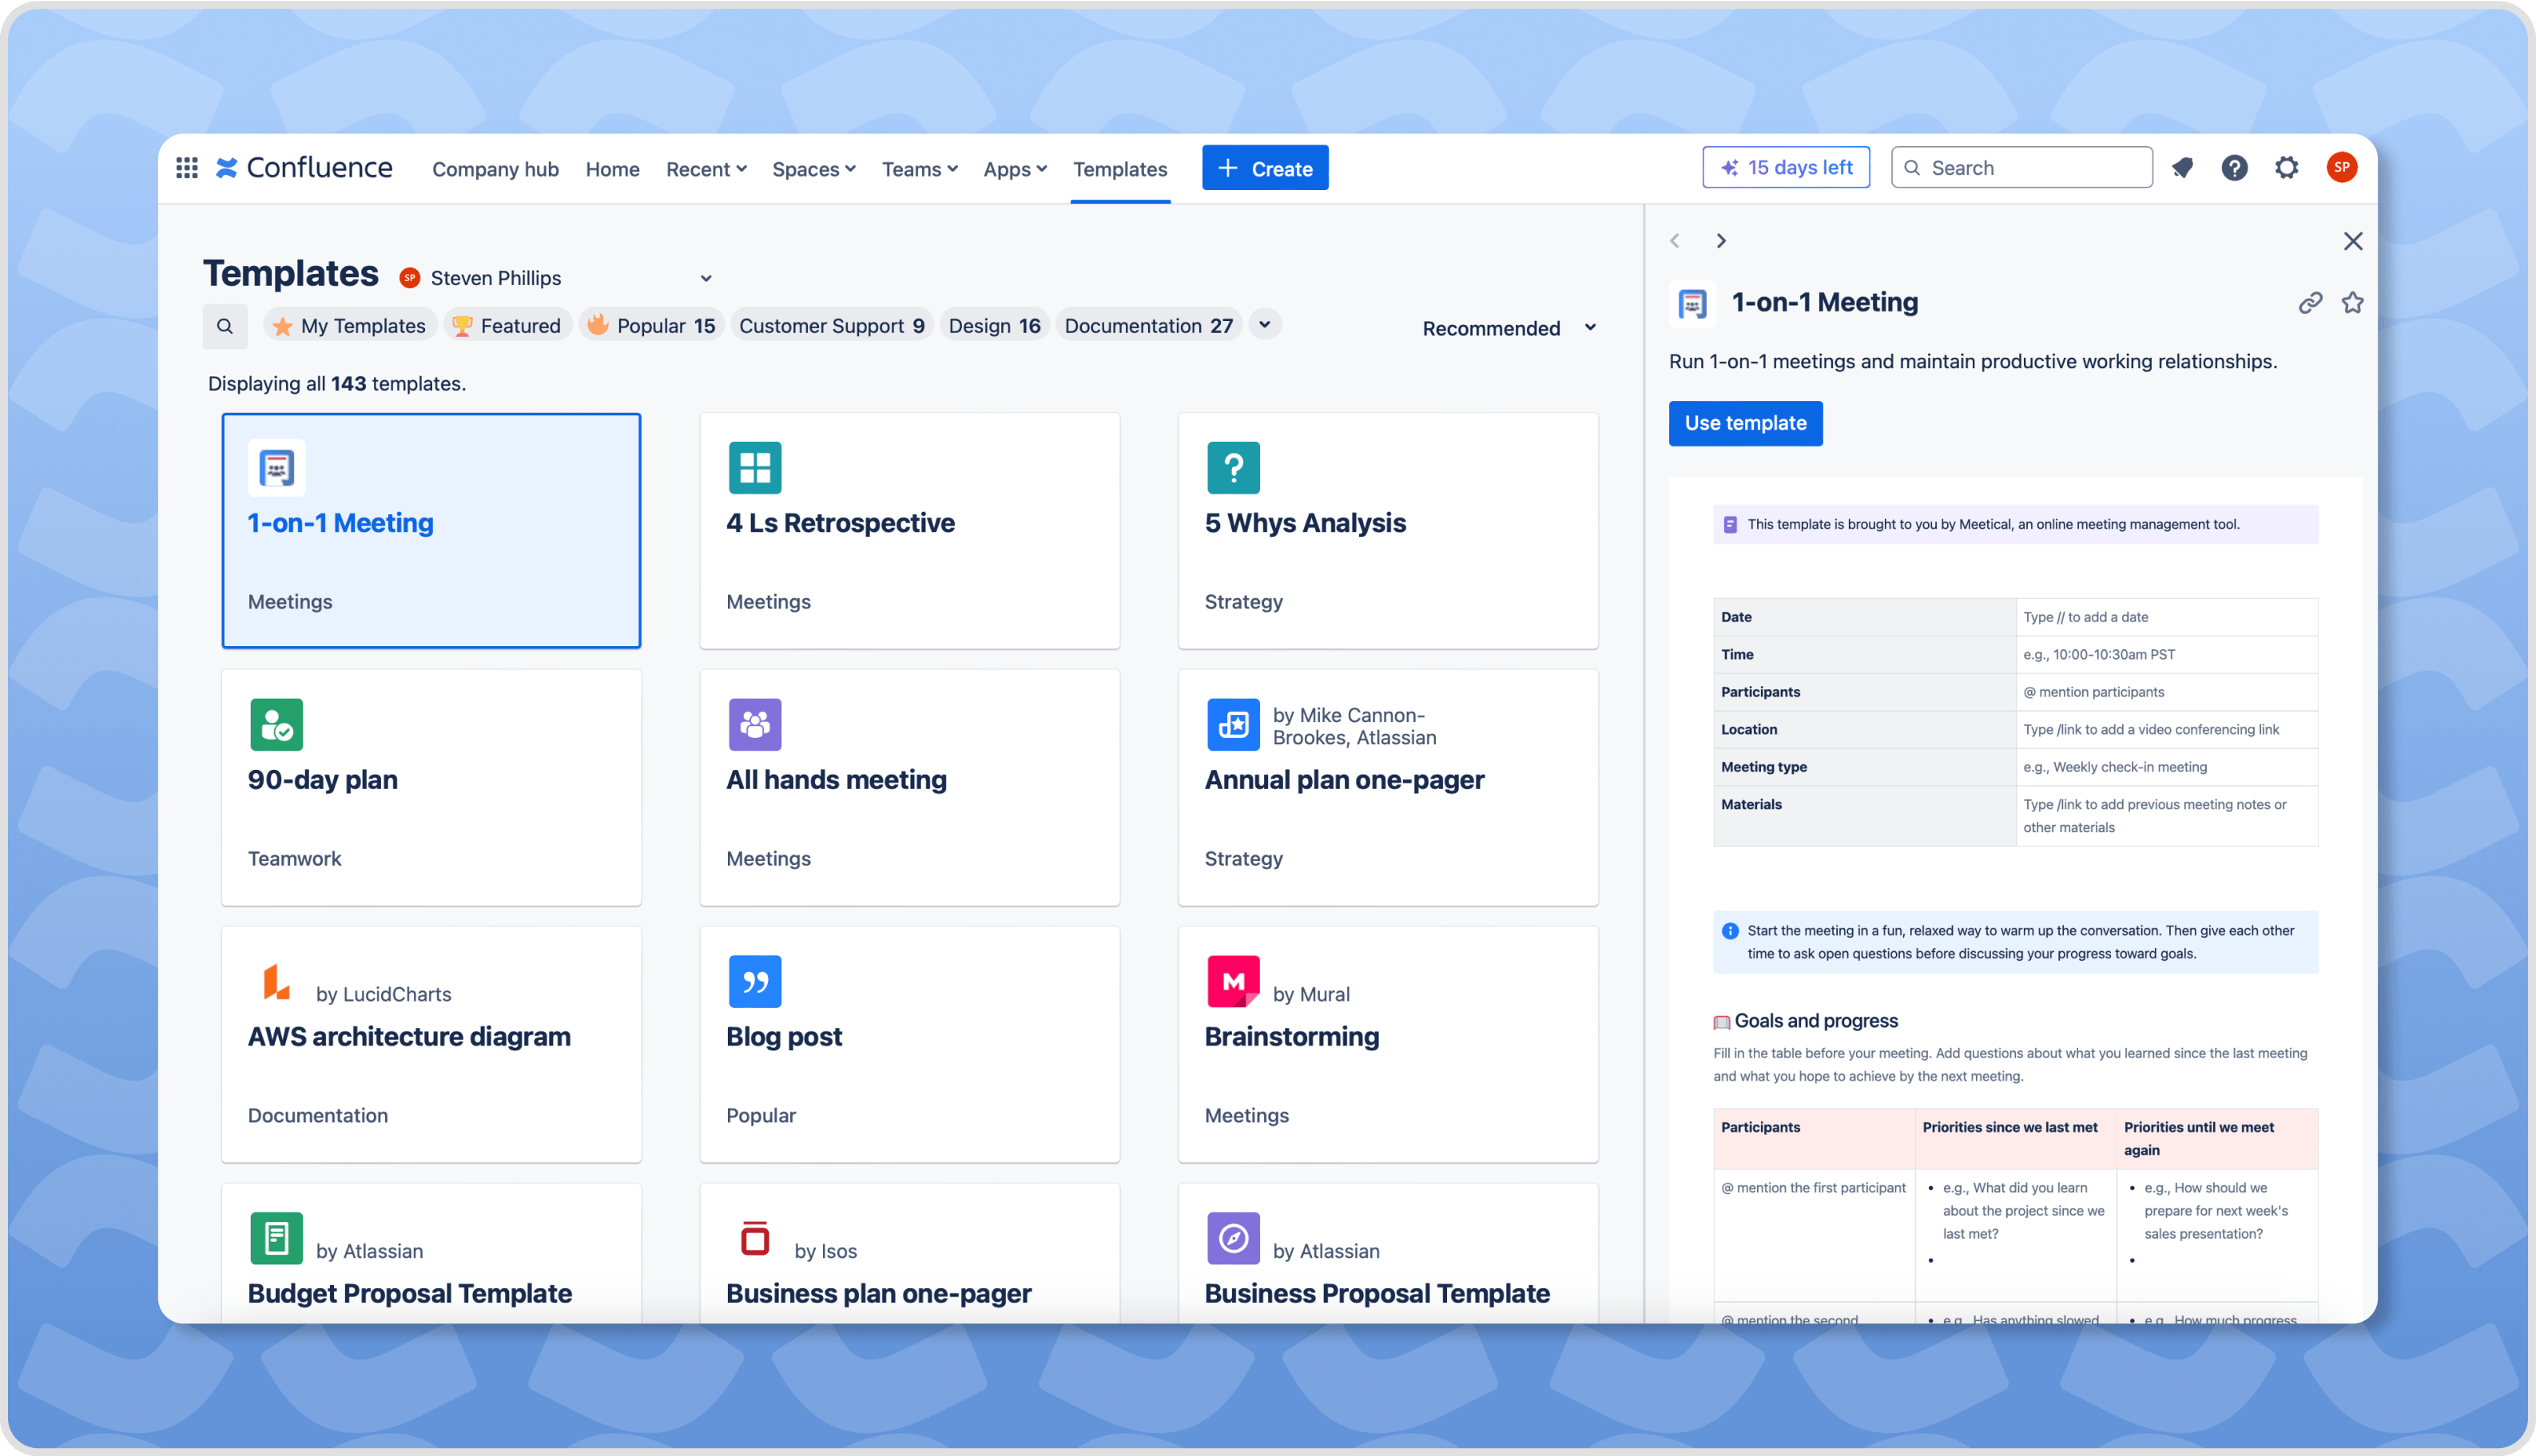Open the Spaces dropdown menu
Viewport: 2536px width, 1456px height.
(x=813, y=169)
